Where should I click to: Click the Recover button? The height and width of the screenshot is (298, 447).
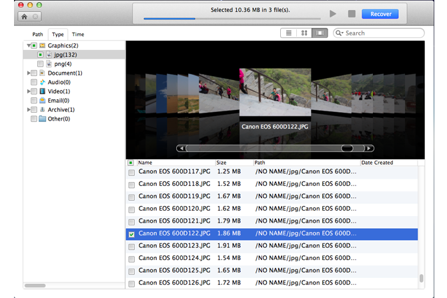pyautogui.click(x=380, y=14)
